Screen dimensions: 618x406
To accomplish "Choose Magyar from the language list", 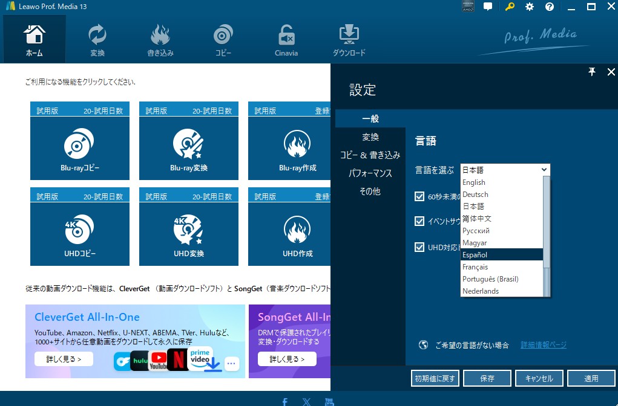I will pos(502,243).
